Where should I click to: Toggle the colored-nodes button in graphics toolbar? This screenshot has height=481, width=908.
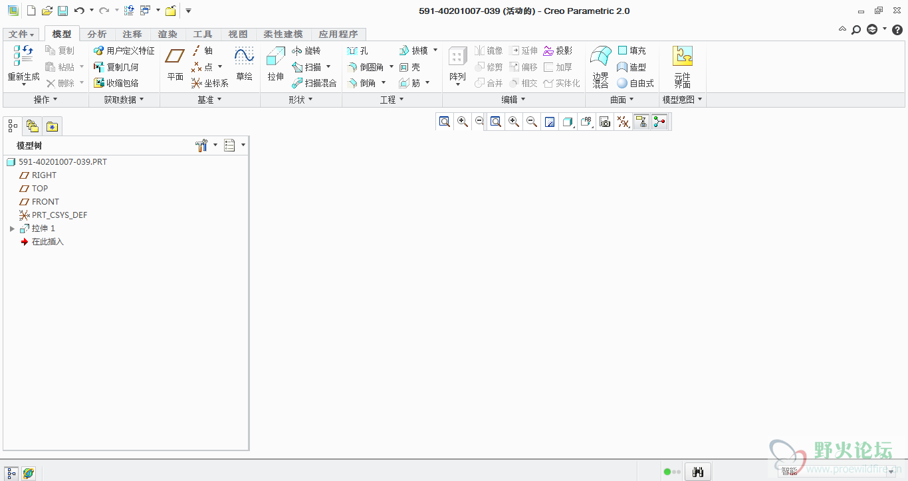point(659,122)
